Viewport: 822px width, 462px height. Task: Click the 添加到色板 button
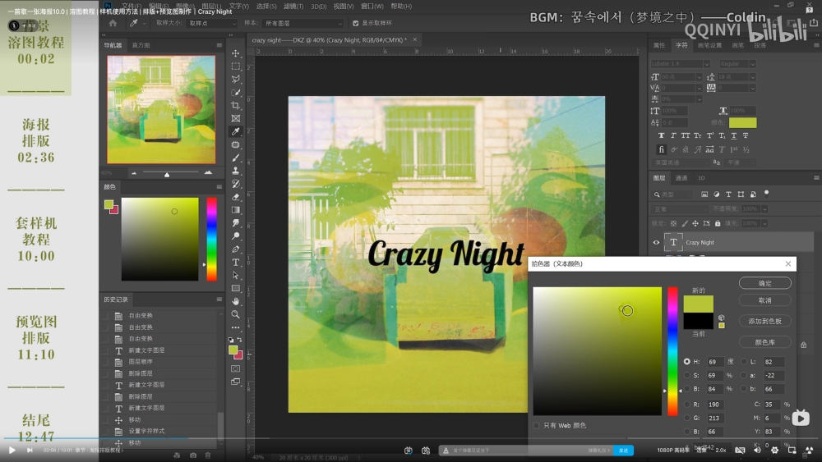[x=764, y=321]
